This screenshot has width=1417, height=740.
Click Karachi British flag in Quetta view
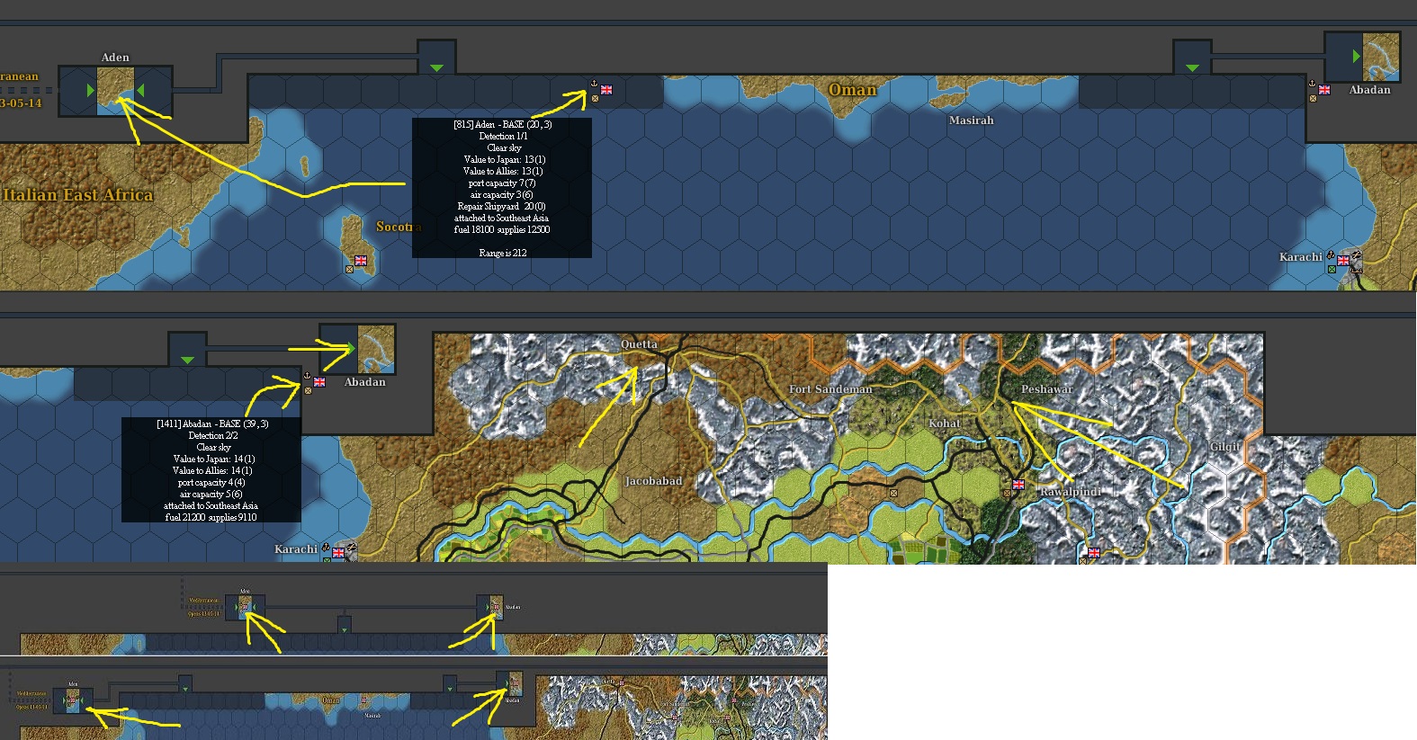click(338, 553)
